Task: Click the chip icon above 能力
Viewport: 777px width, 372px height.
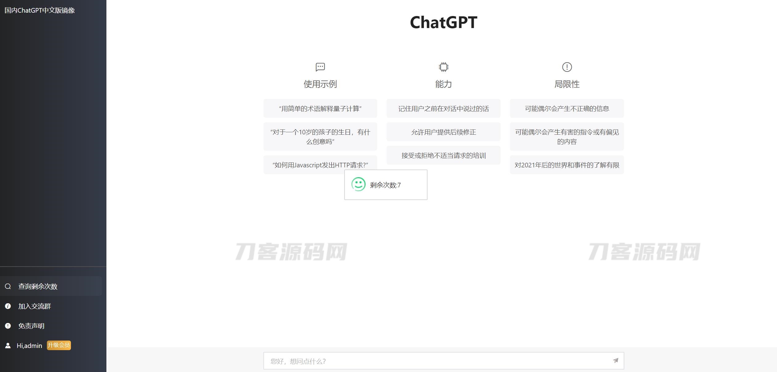Action: tap(443, 67)
